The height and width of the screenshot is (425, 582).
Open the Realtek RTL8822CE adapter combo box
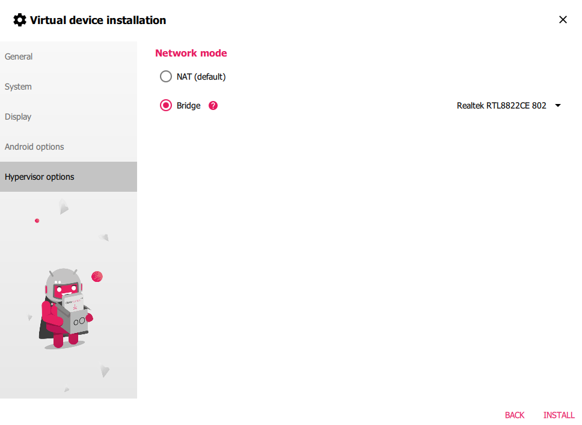coord(509,106)
